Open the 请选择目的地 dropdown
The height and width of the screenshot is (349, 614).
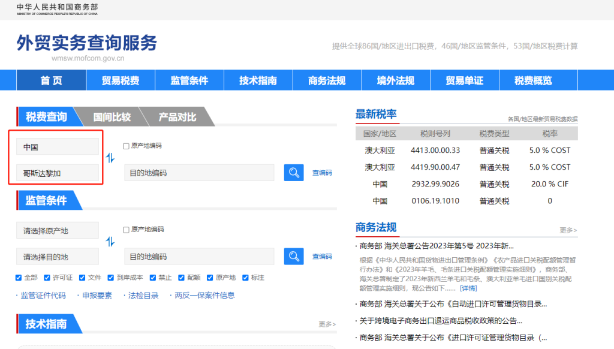(58, 257)
